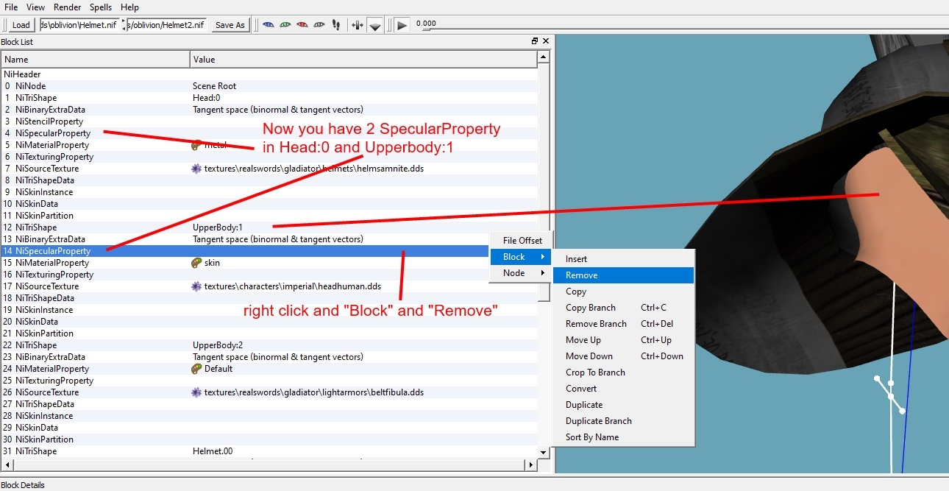Select the 9 NiSkinInstance row
949x491 pixels.
[269, 192]
